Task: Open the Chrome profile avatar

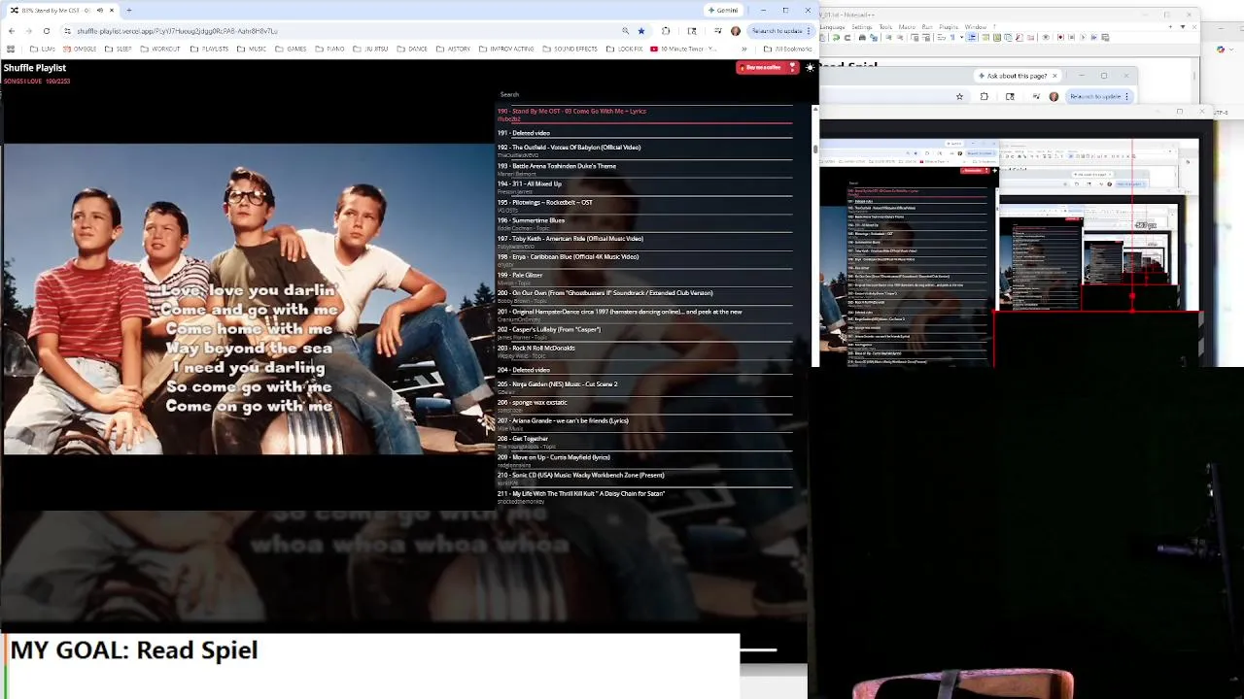Action: pyautogui.click(x=736, y=31)
